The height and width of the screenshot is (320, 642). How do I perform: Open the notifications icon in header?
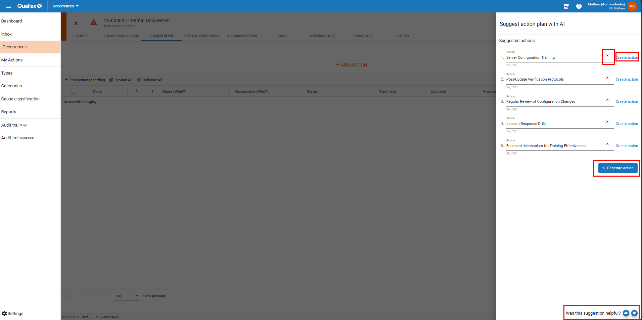tap(566, 6)
